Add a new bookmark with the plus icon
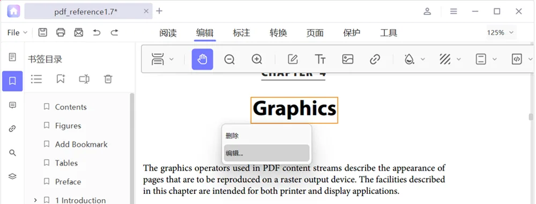This screenshot has width=536, height=204. [61, 79]
